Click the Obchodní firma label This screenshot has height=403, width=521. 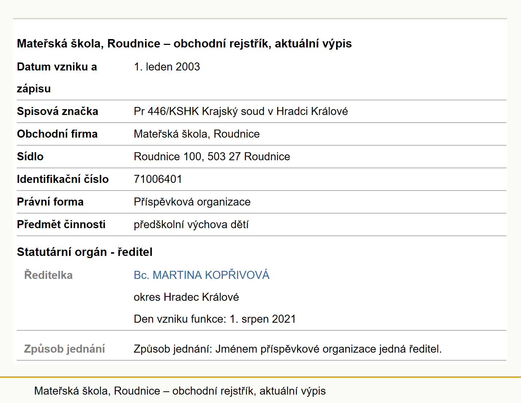coord(57,134)
